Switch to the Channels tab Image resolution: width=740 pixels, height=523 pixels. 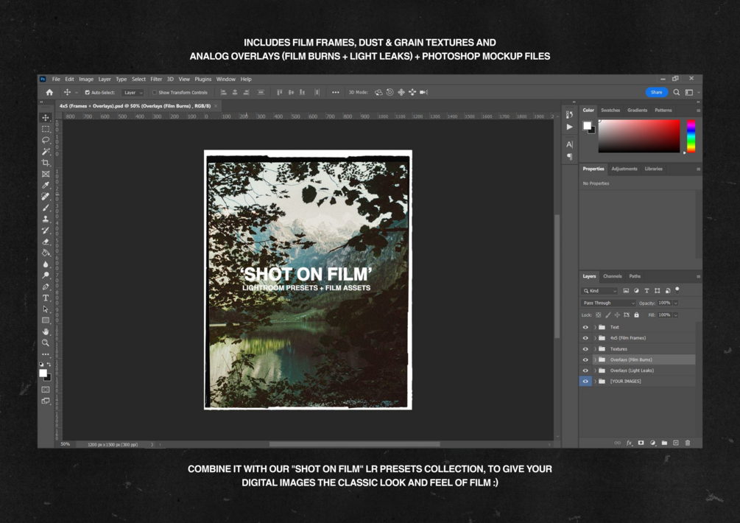coord(612,276)
